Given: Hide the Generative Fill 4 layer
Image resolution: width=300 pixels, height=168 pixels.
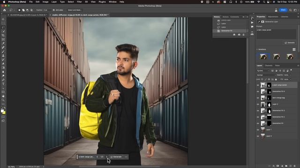Looking at the screenshot, I should 258,91.
